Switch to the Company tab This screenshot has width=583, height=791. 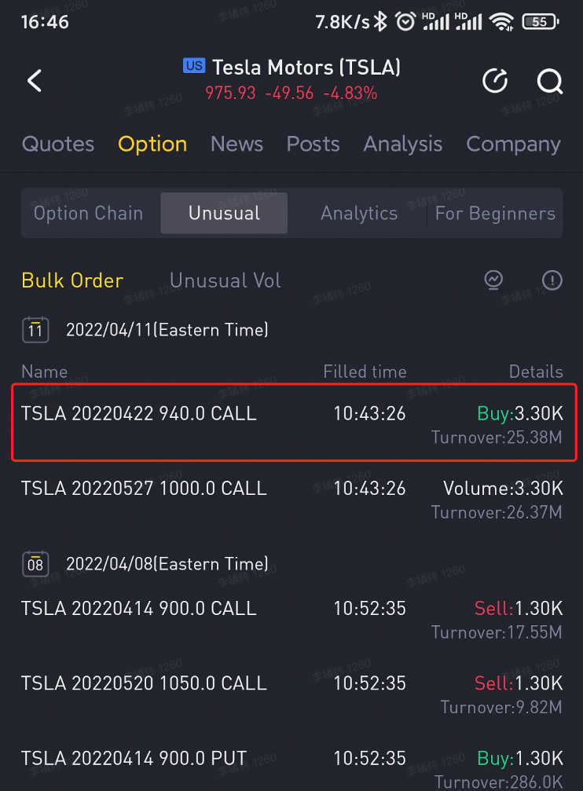pos(513,145)
